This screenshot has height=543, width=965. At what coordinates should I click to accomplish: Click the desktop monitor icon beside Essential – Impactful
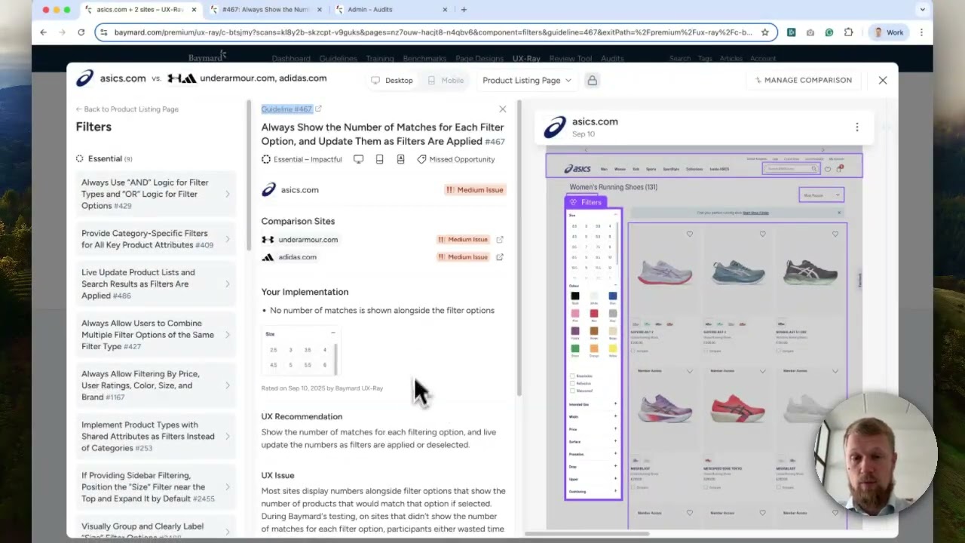coord(359,159)
